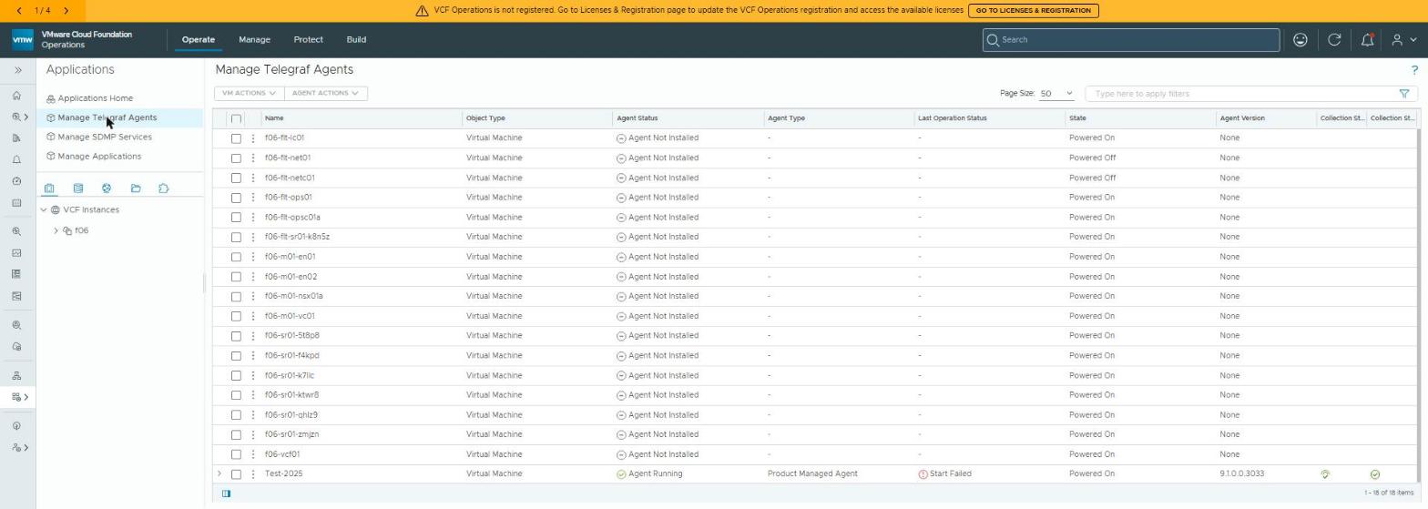This screenshot has height=509, width=1428.
Task: Expand the f06 tree node
Action: point(56,231)
